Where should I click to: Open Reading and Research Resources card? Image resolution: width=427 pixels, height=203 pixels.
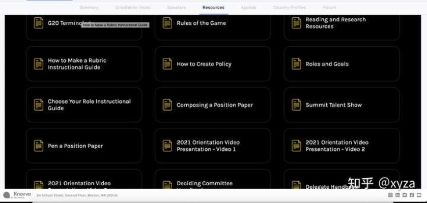point(341,23)
